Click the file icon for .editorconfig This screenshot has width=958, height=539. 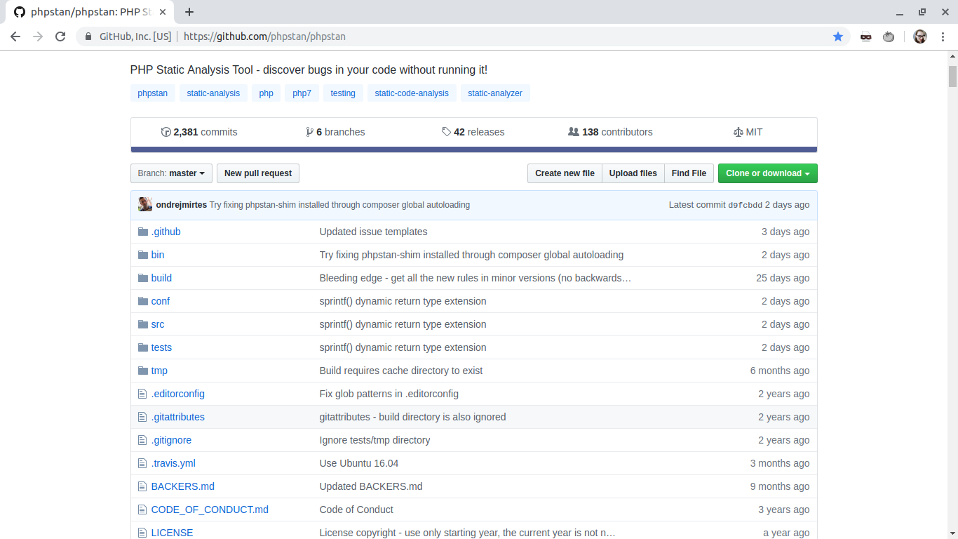click(142, 394)
